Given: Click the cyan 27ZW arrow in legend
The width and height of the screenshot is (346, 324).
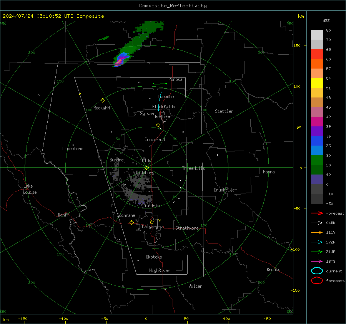Looking at the screenshot, I should [317, 242].
